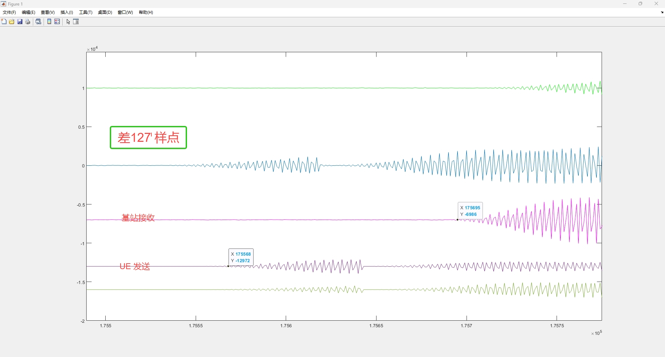The image size is (665, 357).
Task: Print the figure using the printer icon
Action: point(28,22)
